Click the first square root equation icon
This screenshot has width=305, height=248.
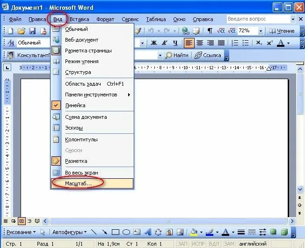coord(221,31)
